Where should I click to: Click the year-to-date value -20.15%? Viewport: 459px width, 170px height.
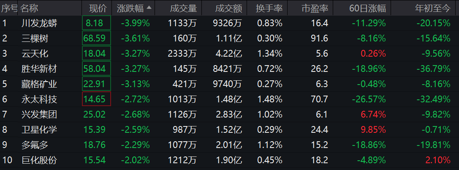pos(434,23)
